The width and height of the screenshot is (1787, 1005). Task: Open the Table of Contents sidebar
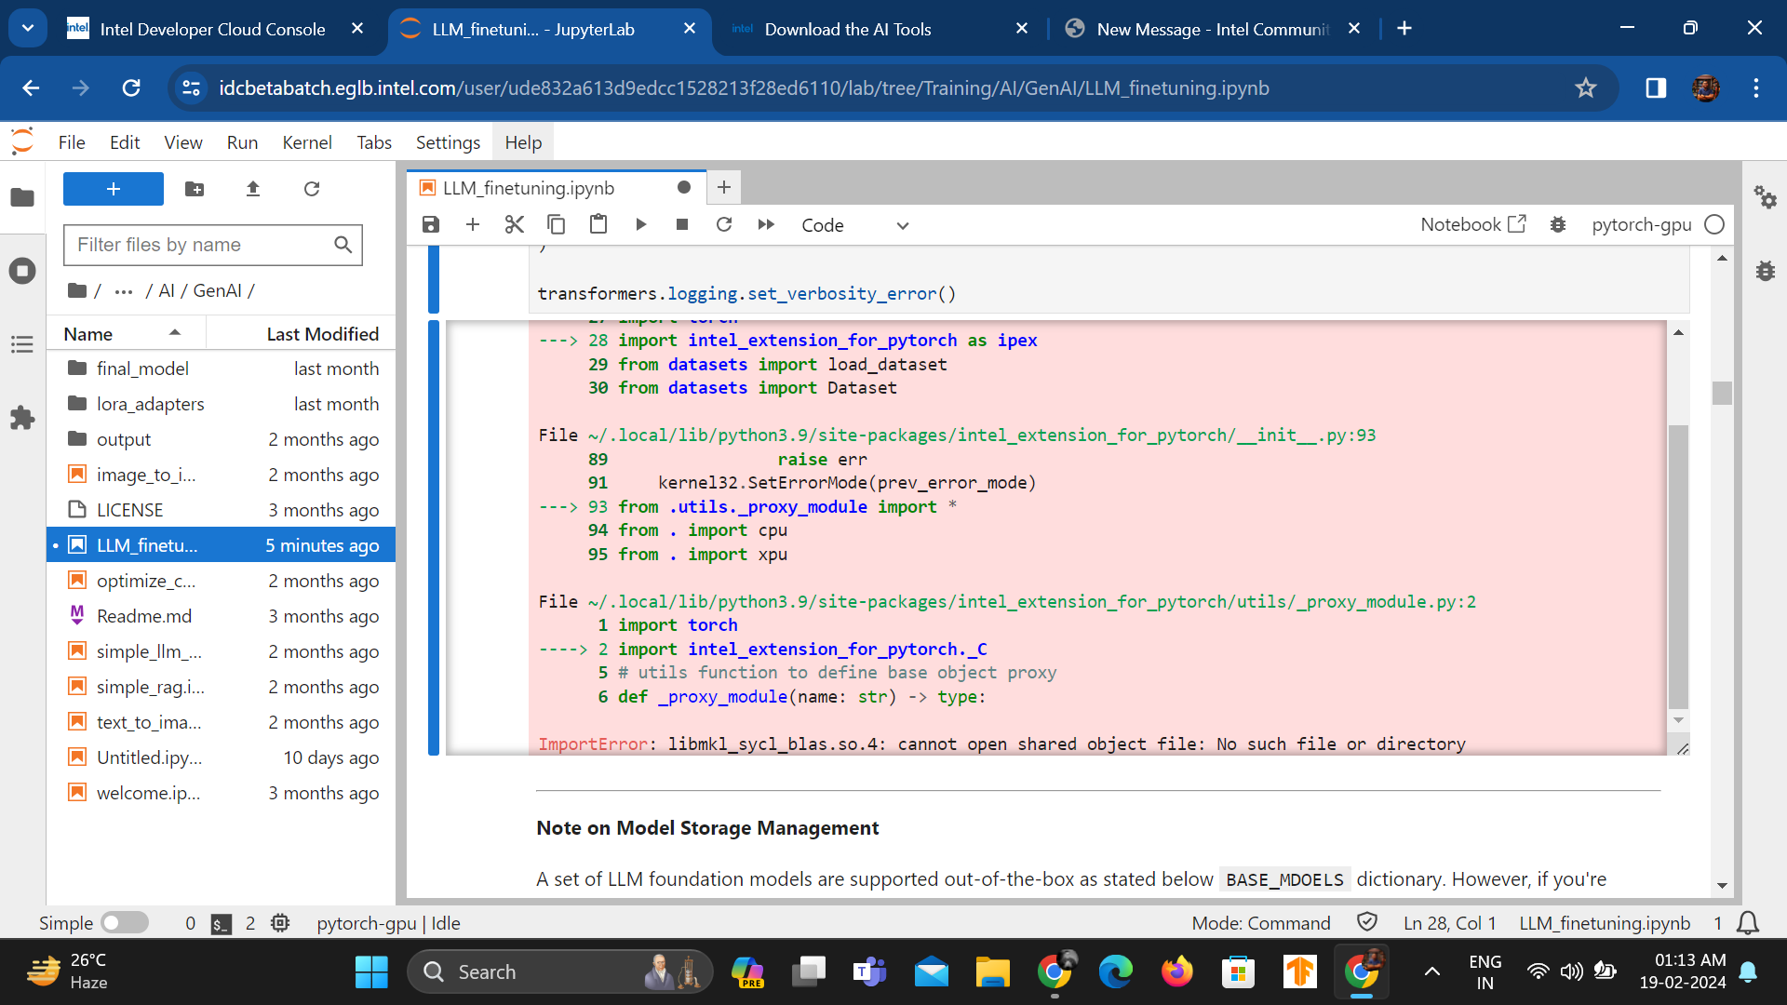[22, 344]
